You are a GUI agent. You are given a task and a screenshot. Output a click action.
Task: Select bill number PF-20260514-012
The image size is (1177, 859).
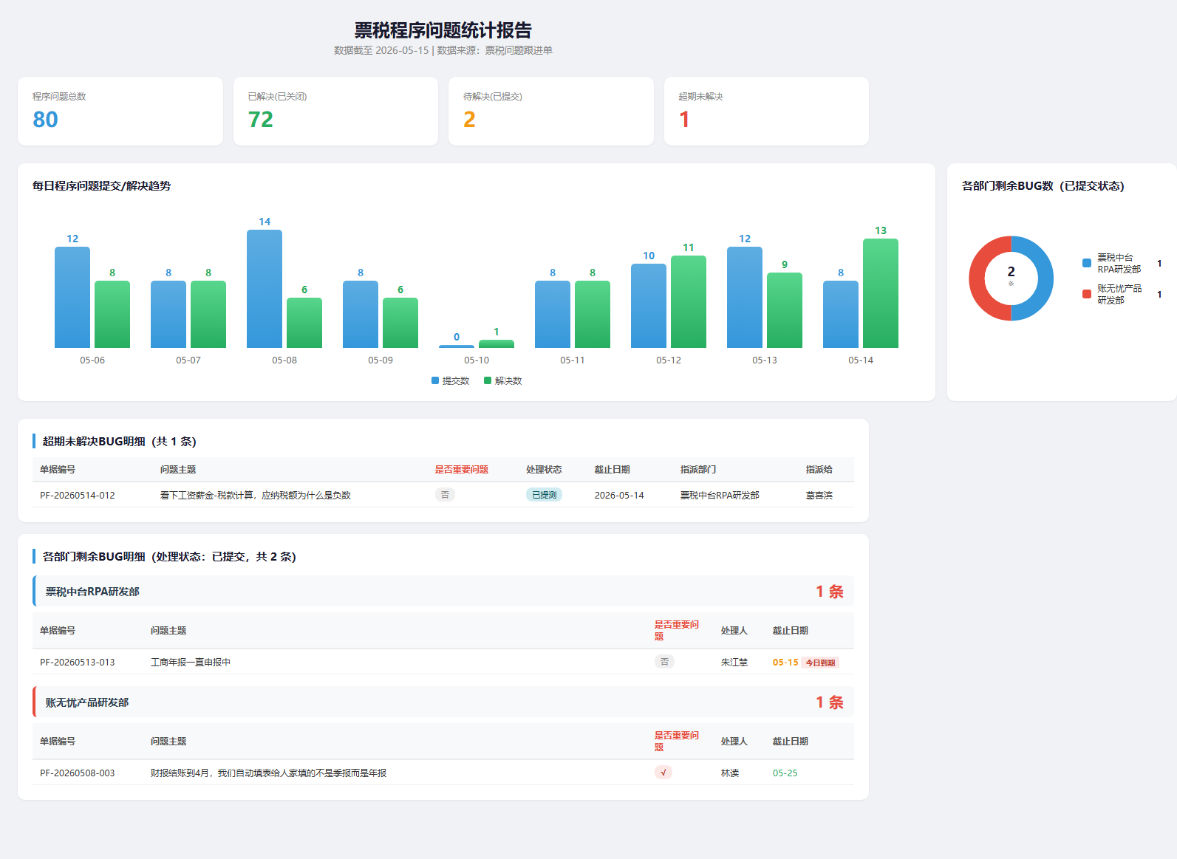(78, 496)
